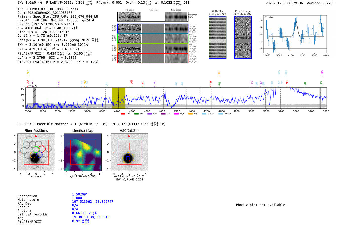Viewport: 352px width, 239px height.
Task: Click the S/N = 4.9(±0.4) text
Action: (x=32, y=49)
